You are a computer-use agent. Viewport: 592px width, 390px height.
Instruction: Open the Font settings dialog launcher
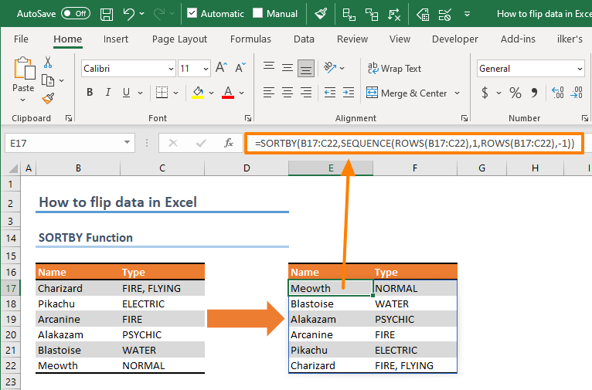pyautogui.click(x=248, y=118)
